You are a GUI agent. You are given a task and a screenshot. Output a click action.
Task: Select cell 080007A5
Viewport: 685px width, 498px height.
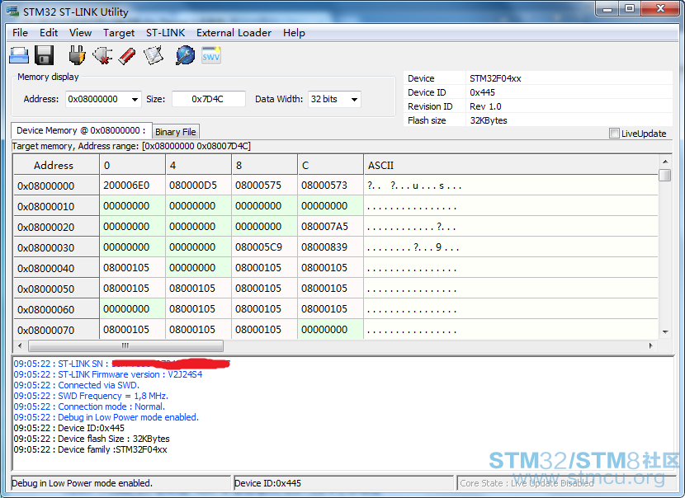pos(331,227)
